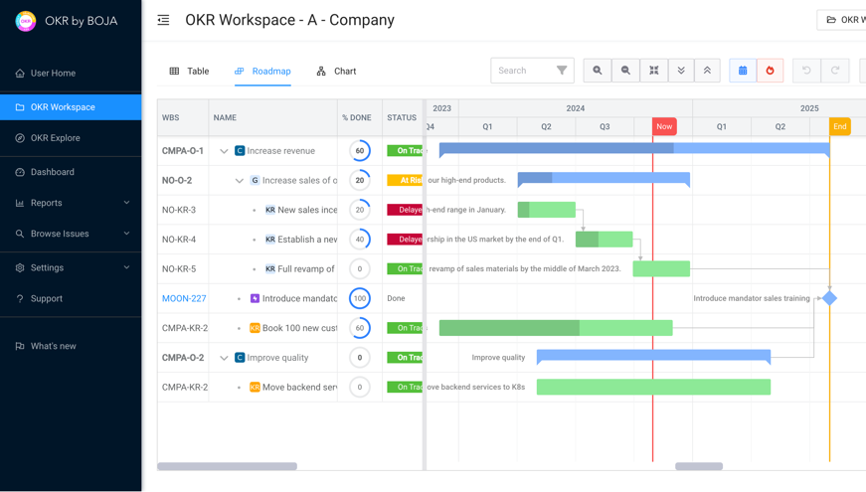Collapse the sidebar with the hamburger icon
This screenshot has width=866, height=492.
163,20
